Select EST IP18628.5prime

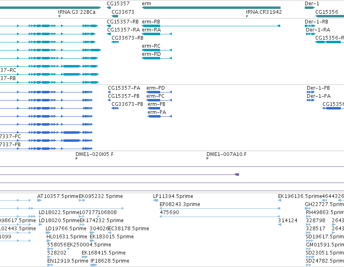[94, 265]
